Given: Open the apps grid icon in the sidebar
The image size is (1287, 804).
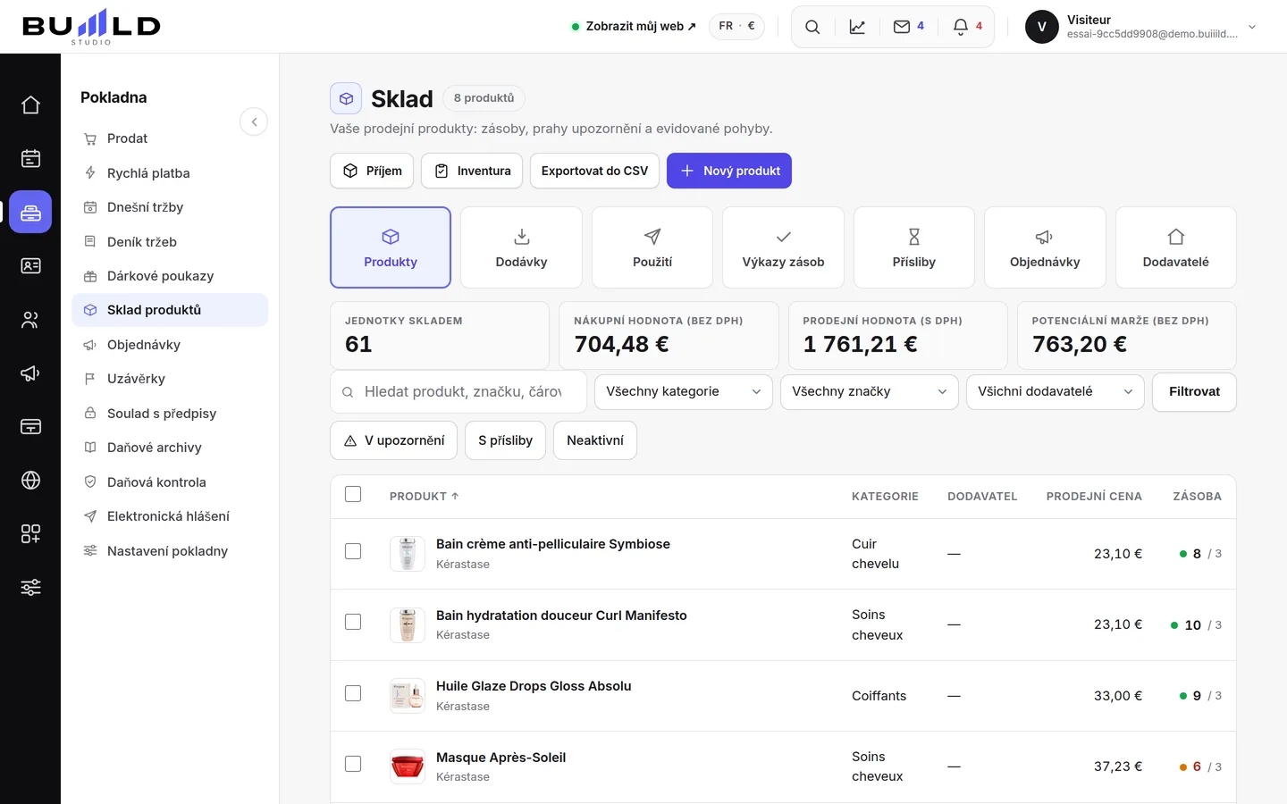Looking at the screenshot, I should [30, 534].
